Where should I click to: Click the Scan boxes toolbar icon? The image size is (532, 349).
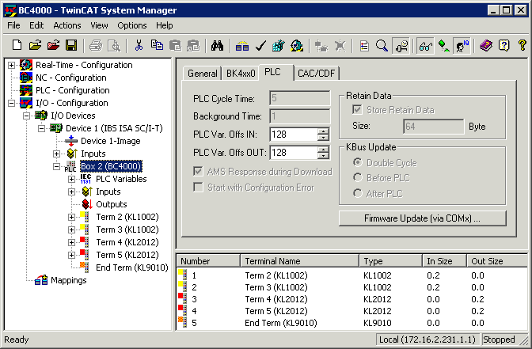(340, 45)
